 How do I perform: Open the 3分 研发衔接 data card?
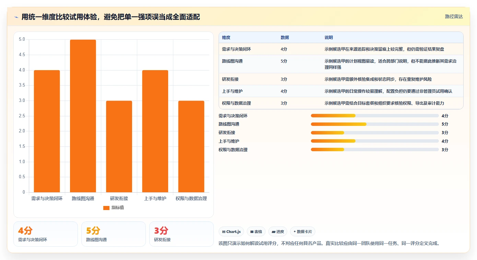click(x=182, y=234)
